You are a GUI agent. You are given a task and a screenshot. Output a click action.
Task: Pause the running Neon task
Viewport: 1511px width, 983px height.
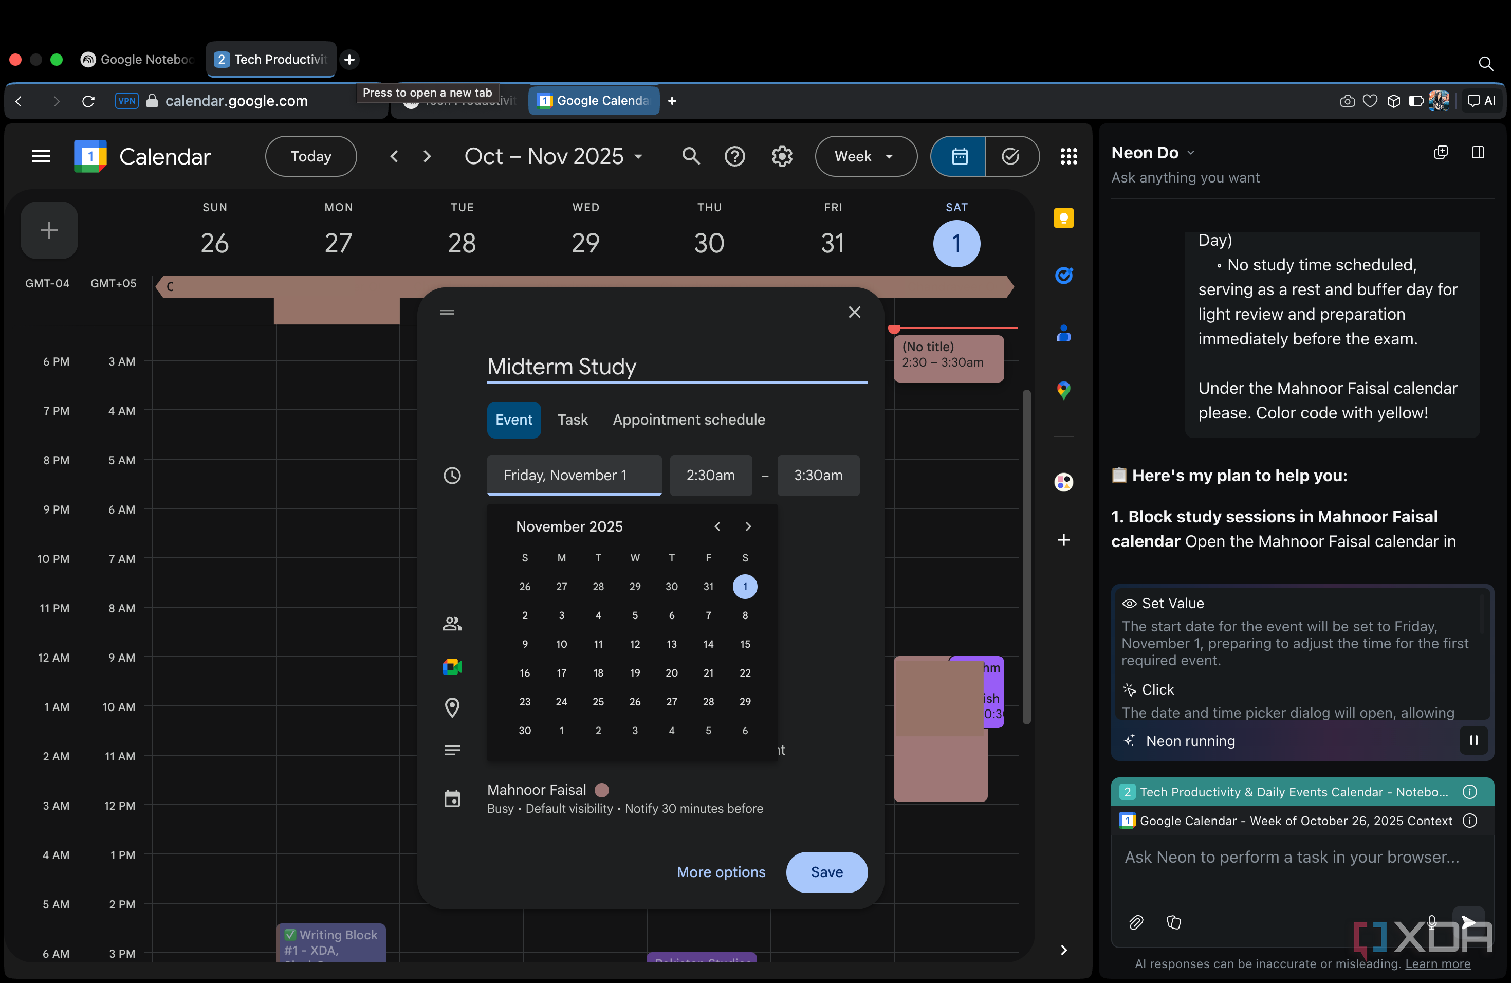[x=1473, y=740]
